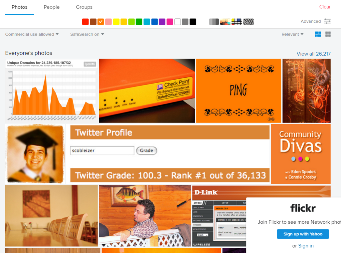Click the Advanced filter sliders icon
The image size is (341, 253).
tap(327, 21)
